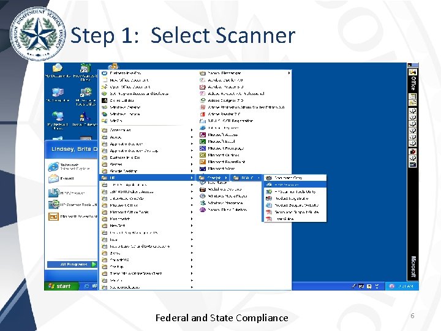The image size is (441, 331).
Task: Launch Windows Update
Action: [x=121, y=114]
